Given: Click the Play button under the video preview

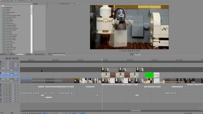Looking at the screenshot, I should [126, 51].
